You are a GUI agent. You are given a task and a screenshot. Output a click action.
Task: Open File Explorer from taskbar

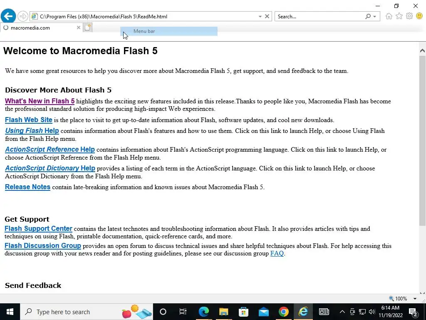click(x=223, y=312)
